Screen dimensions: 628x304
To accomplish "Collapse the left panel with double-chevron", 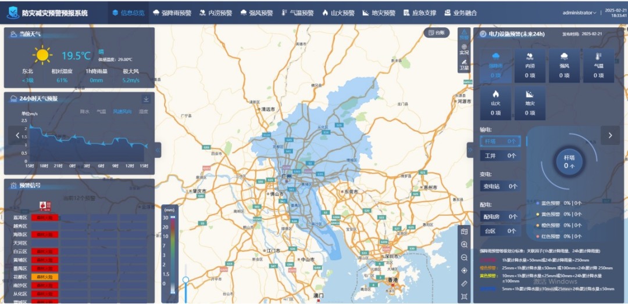I will 158,150.
